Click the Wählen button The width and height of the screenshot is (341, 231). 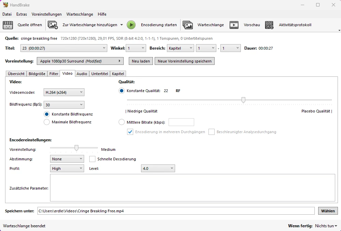tap(328, 211)
